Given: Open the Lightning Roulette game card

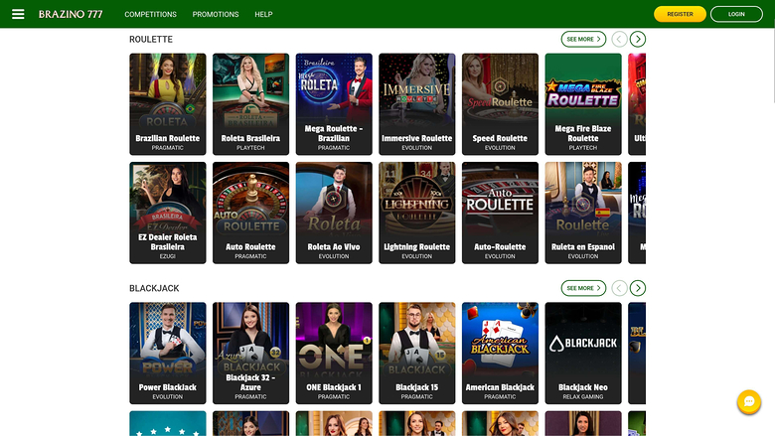Looking at the screenshot, I should (x=416, y=213).
